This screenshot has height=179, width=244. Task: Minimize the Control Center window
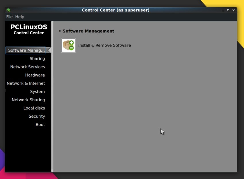coord(223,10)
